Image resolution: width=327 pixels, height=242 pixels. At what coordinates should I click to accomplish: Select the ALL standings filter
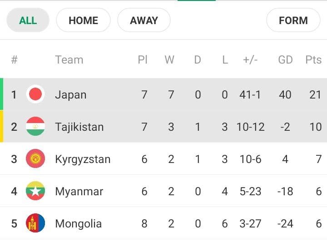pos(28,20)
